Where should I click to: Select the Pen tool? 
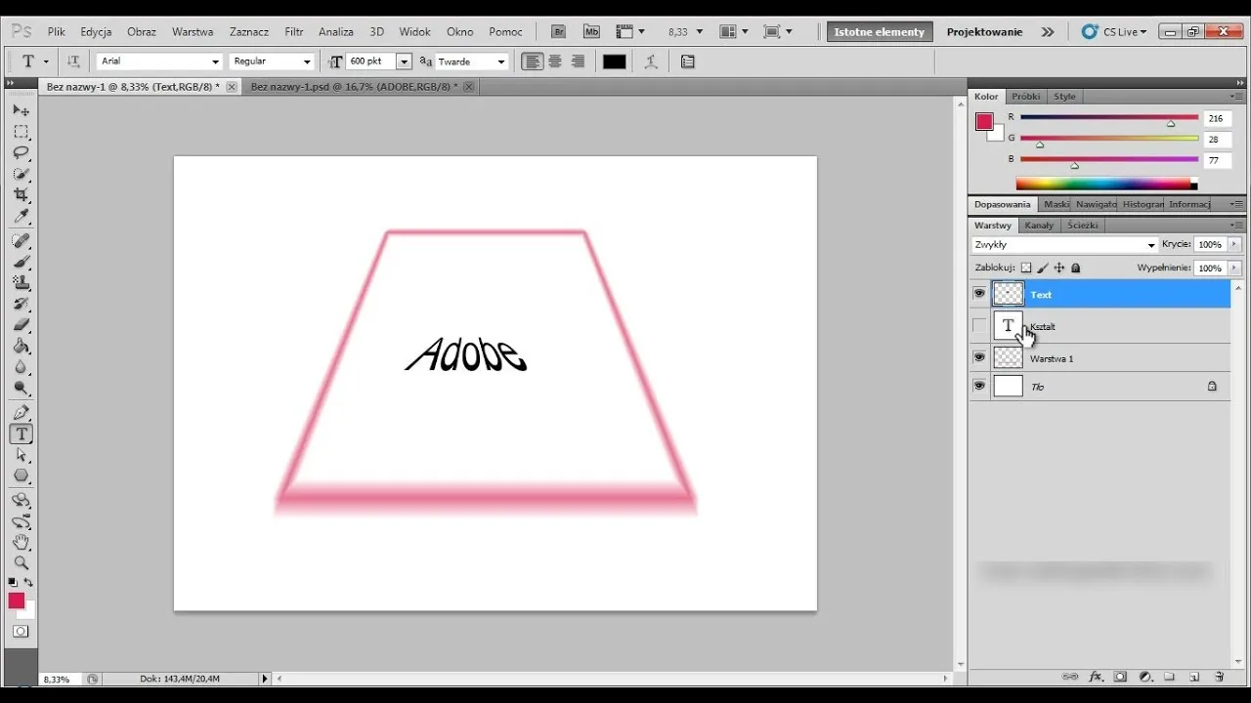[x=21, y=413]
